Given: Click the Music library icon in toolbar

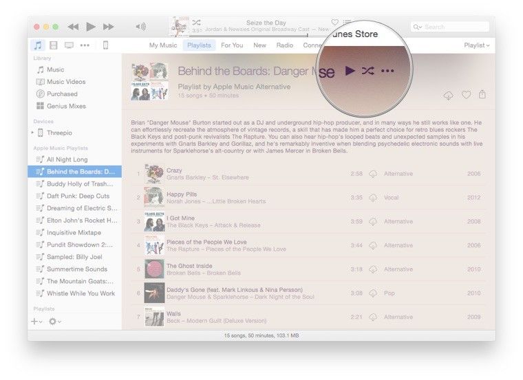Looking at the screenshot, I should [x=38, y=45].
